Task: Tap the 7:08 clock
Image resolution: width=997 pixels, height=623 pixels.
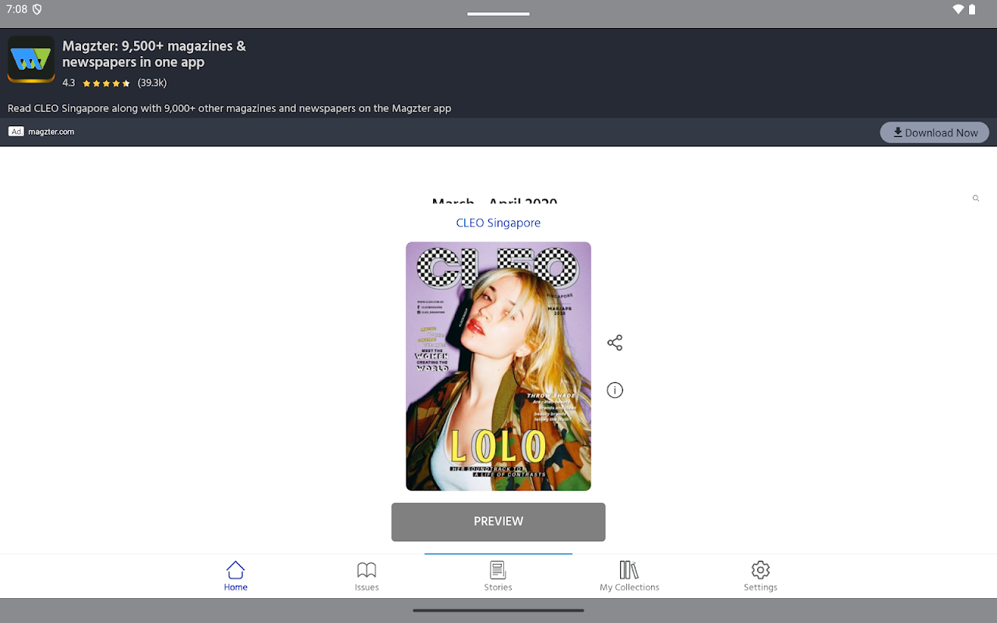Action: [16, 9]
